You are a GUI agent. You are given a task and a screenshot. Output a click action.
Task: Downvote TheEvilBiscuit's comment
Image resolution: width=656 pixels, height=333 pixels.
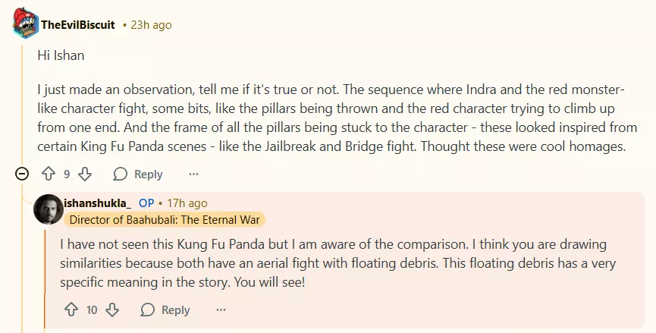coord(85,174)
